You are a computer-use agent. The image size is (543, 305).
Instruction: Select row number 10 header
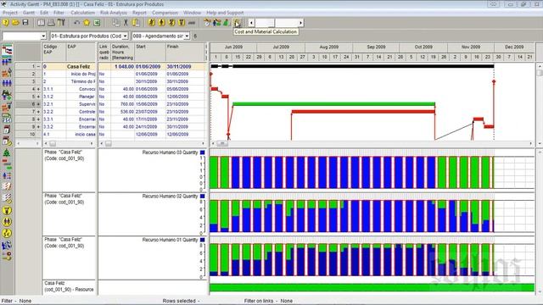pyautogui.click(x=28, y=134)
